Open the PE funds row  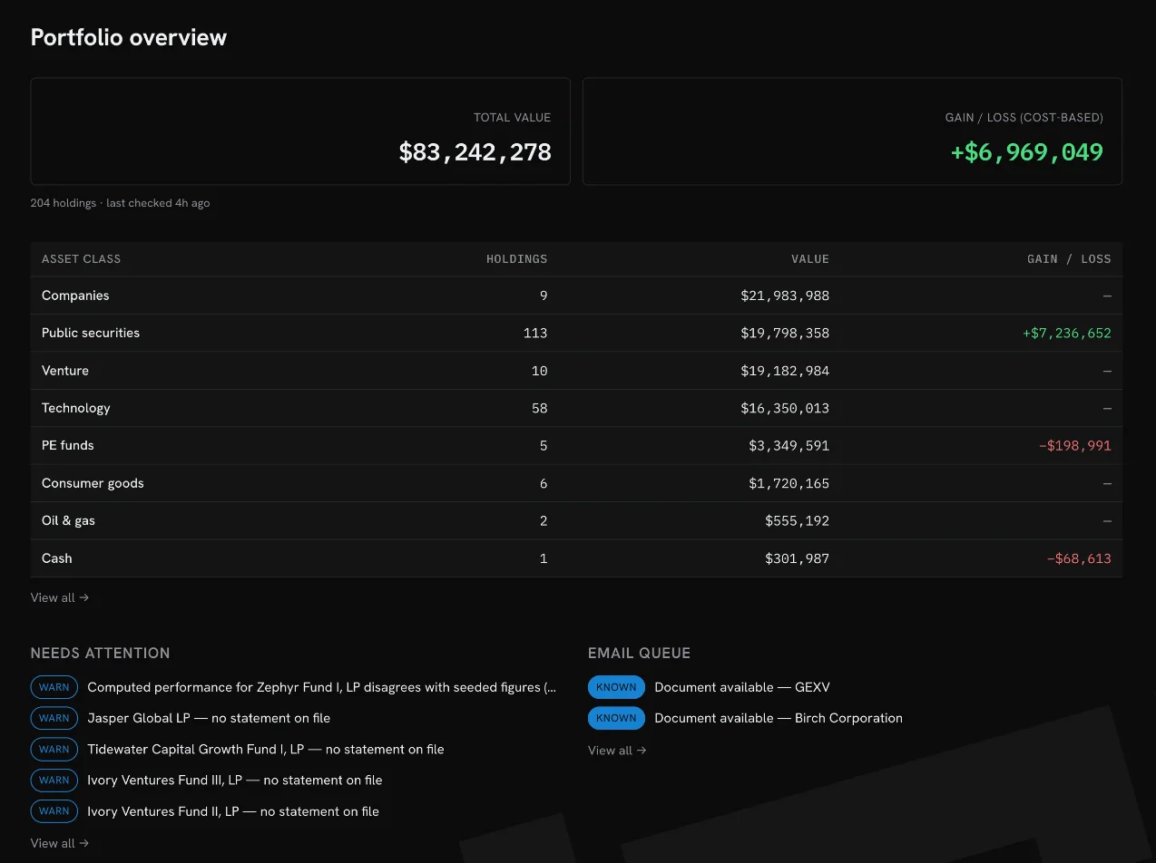tap(576, 445)
